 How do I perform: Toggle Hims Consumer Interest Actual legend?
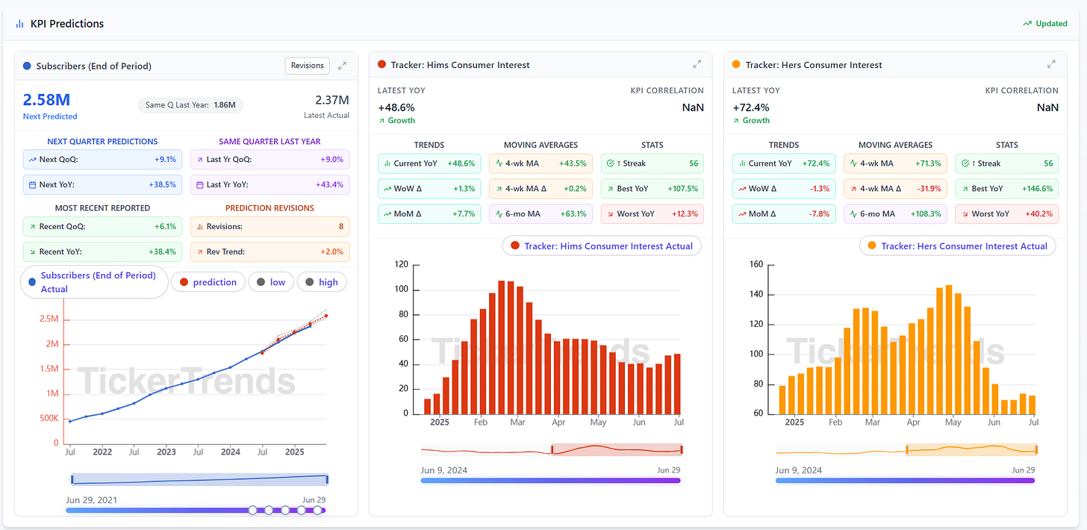[602, 246]
